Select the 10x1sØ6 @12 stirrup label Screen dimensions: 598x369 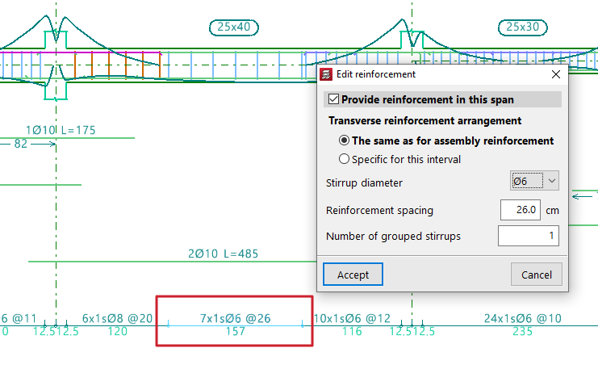(352, 318)
